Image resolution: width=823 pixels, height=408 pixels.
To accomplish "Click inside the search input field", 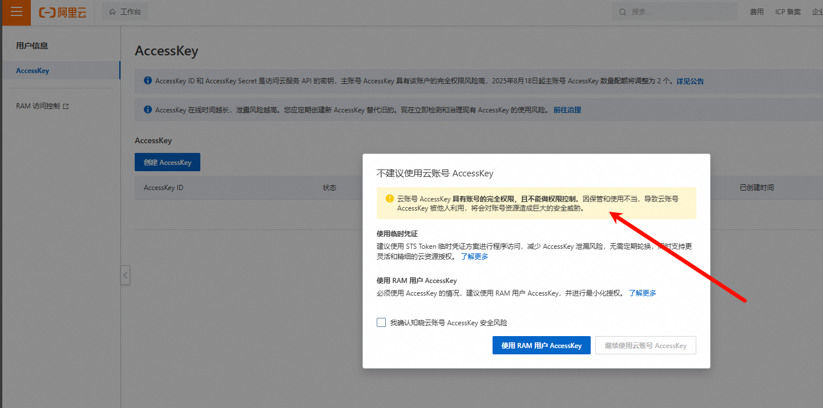I will pos(673,11).
